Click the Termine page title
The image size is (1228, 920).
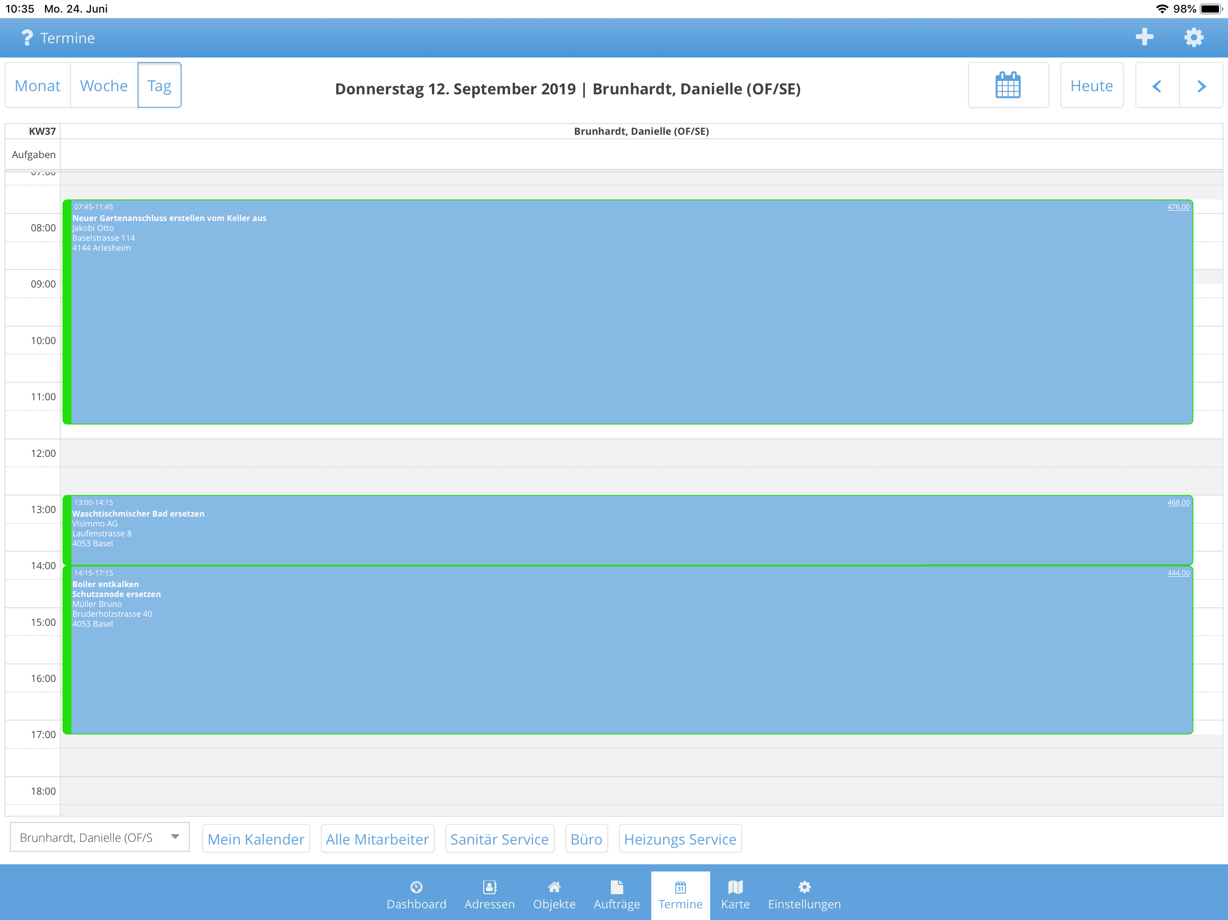coord(68,38)
